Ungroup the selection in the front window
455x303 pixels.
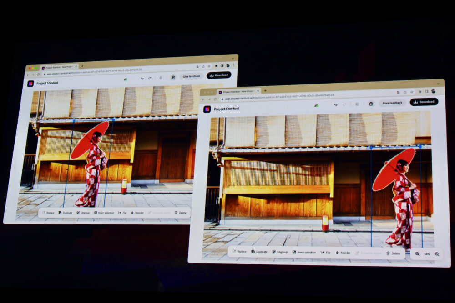[x=280, y=252]
